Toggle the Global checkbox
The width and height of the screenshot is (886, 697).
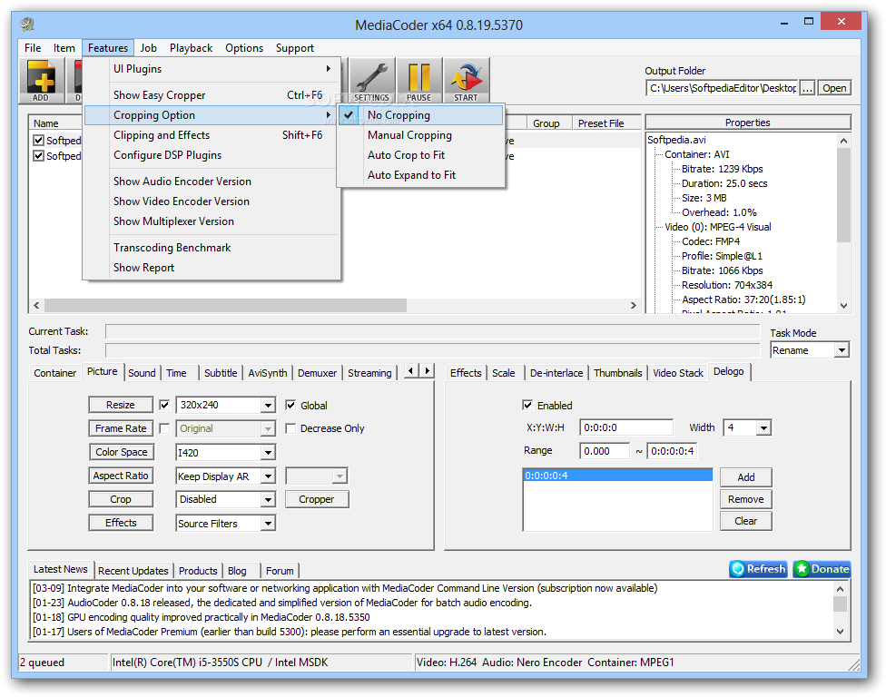(290, 405)
